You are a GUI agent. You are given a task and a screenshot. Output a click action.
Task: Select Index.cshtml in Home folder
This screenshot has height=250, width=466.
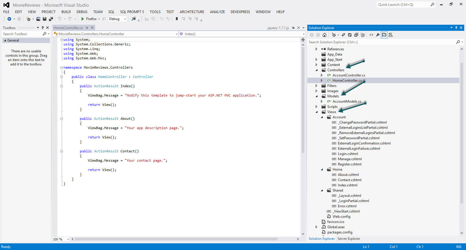pos(347,185)
